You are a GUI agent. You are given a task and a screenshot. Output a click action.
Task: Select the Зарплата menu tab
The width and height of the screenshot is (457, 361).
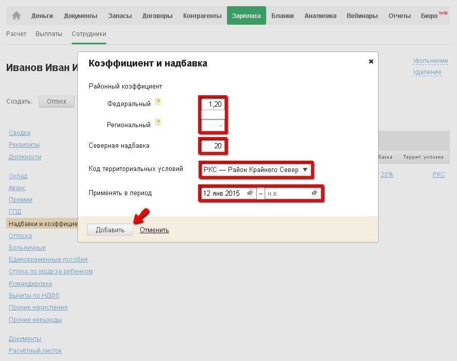246,15
